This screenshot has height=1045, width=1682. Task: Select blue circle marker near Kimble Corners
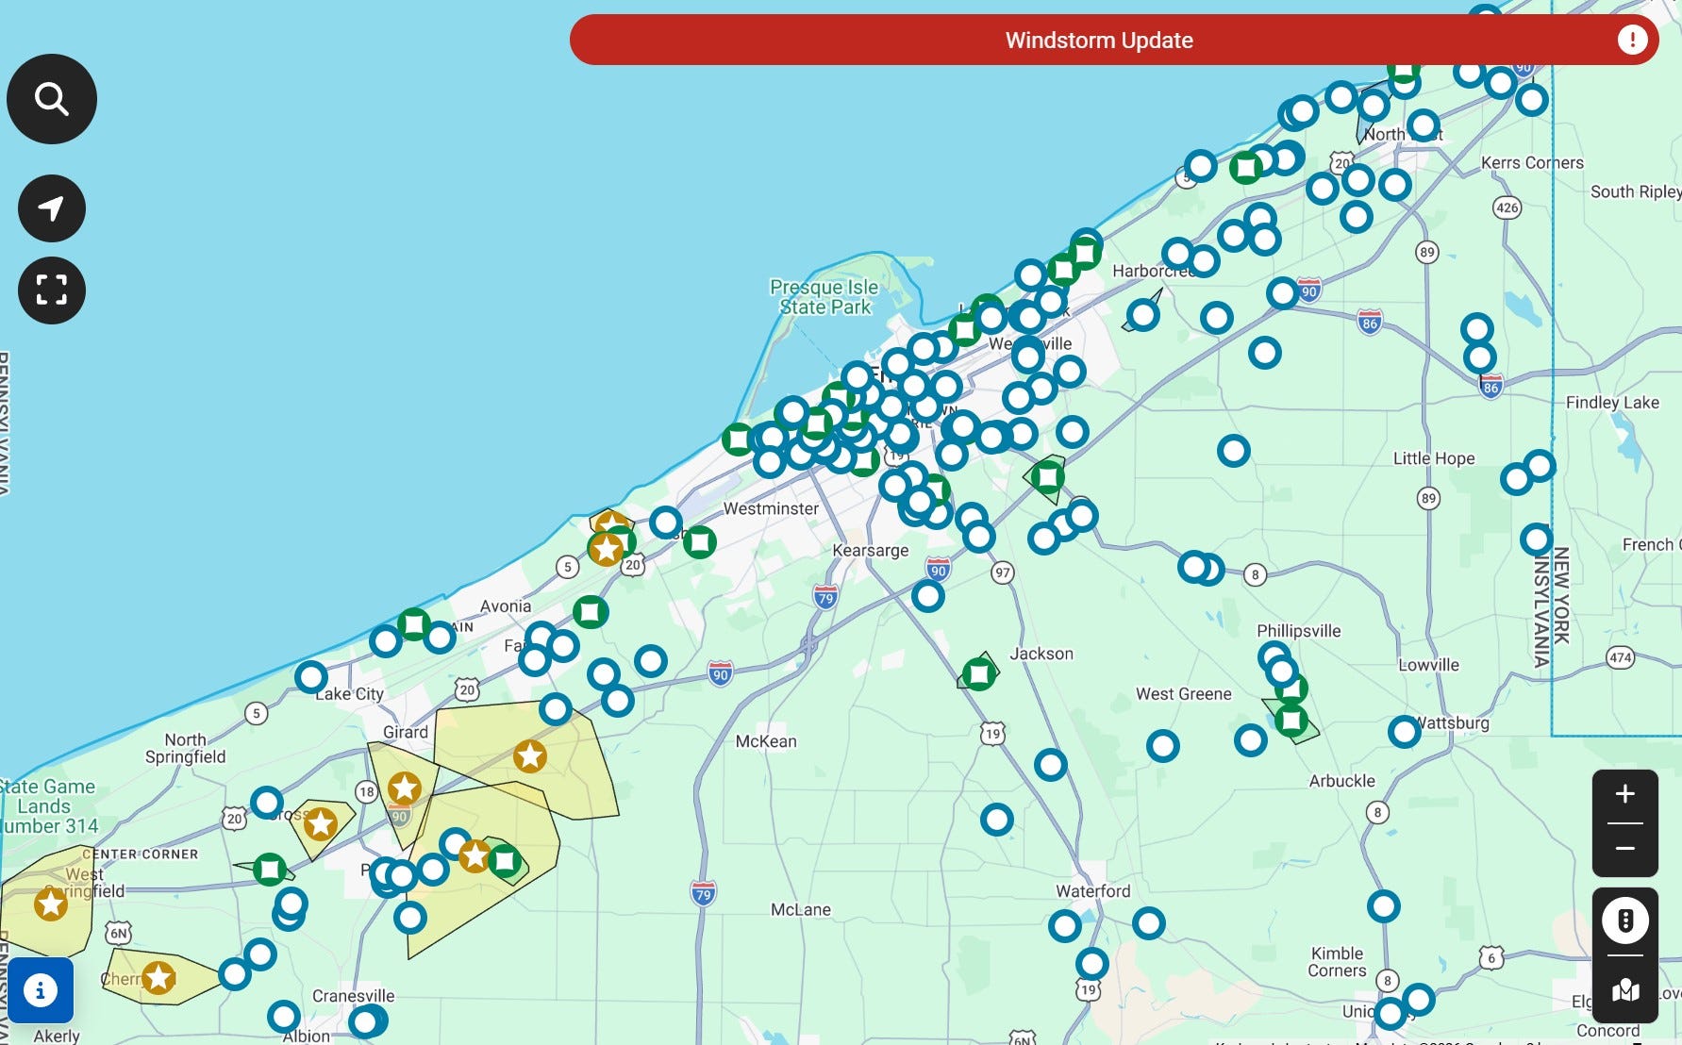point(1384,906)
